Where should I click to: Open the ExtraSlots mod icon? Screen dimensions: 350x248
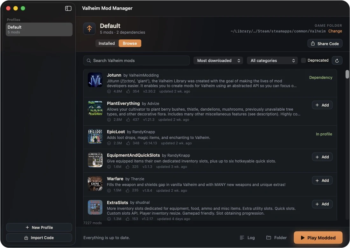pos(95,207)
